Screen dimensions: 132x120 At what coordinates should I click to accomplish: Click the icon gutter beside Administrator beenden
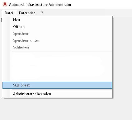(6, 94)
